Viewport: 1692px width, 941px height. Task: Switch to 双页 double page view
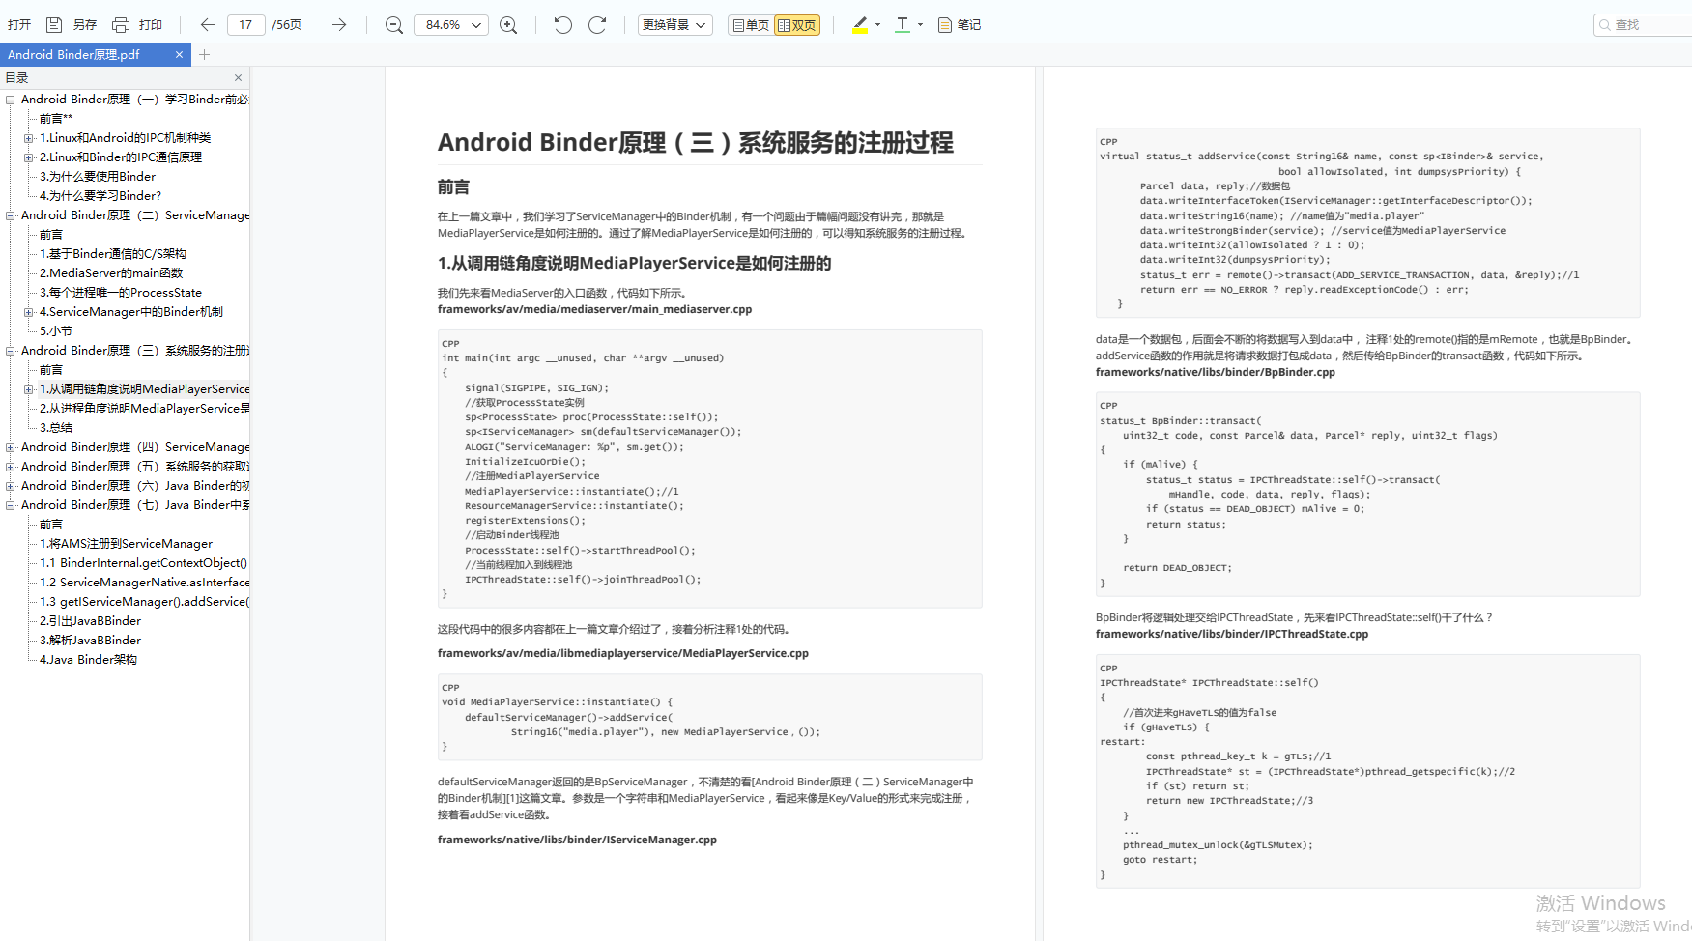point(797,25)
